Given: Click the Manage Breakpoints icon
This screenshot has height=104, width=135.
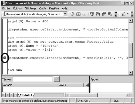Looking at the screenshot, I should pyautogui.click(x=110, y=14).
